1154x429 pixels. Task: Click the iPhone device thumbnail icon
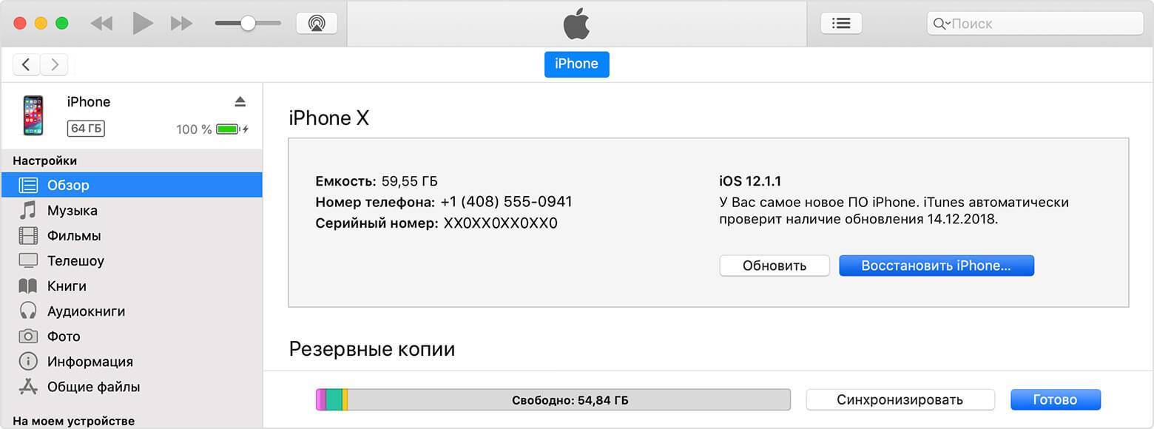pos(33,115)
